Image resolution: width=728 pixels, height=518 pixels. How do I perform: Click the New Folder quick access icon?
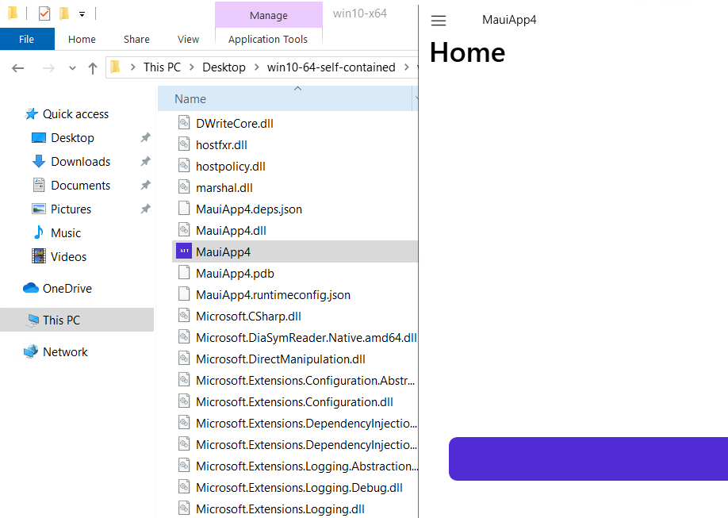64,13
